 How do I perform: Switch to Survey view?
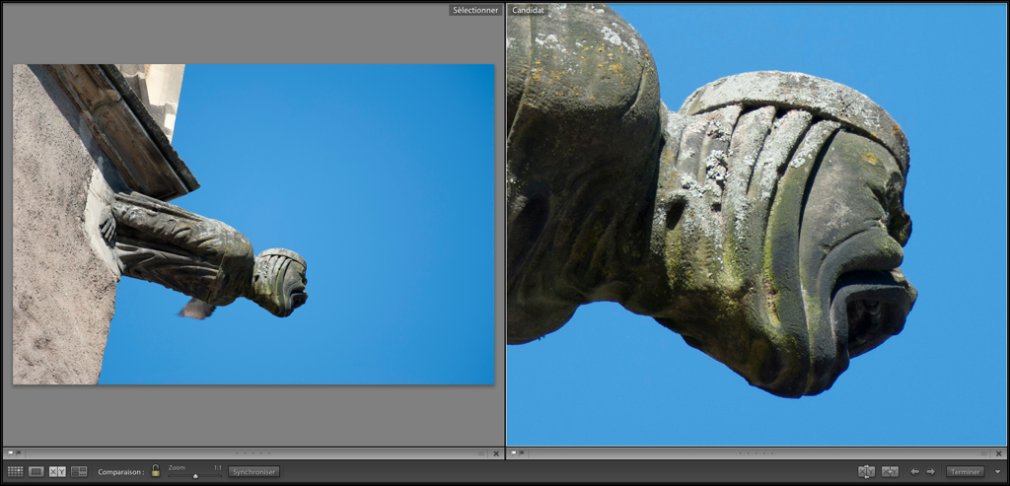[79, 472]
